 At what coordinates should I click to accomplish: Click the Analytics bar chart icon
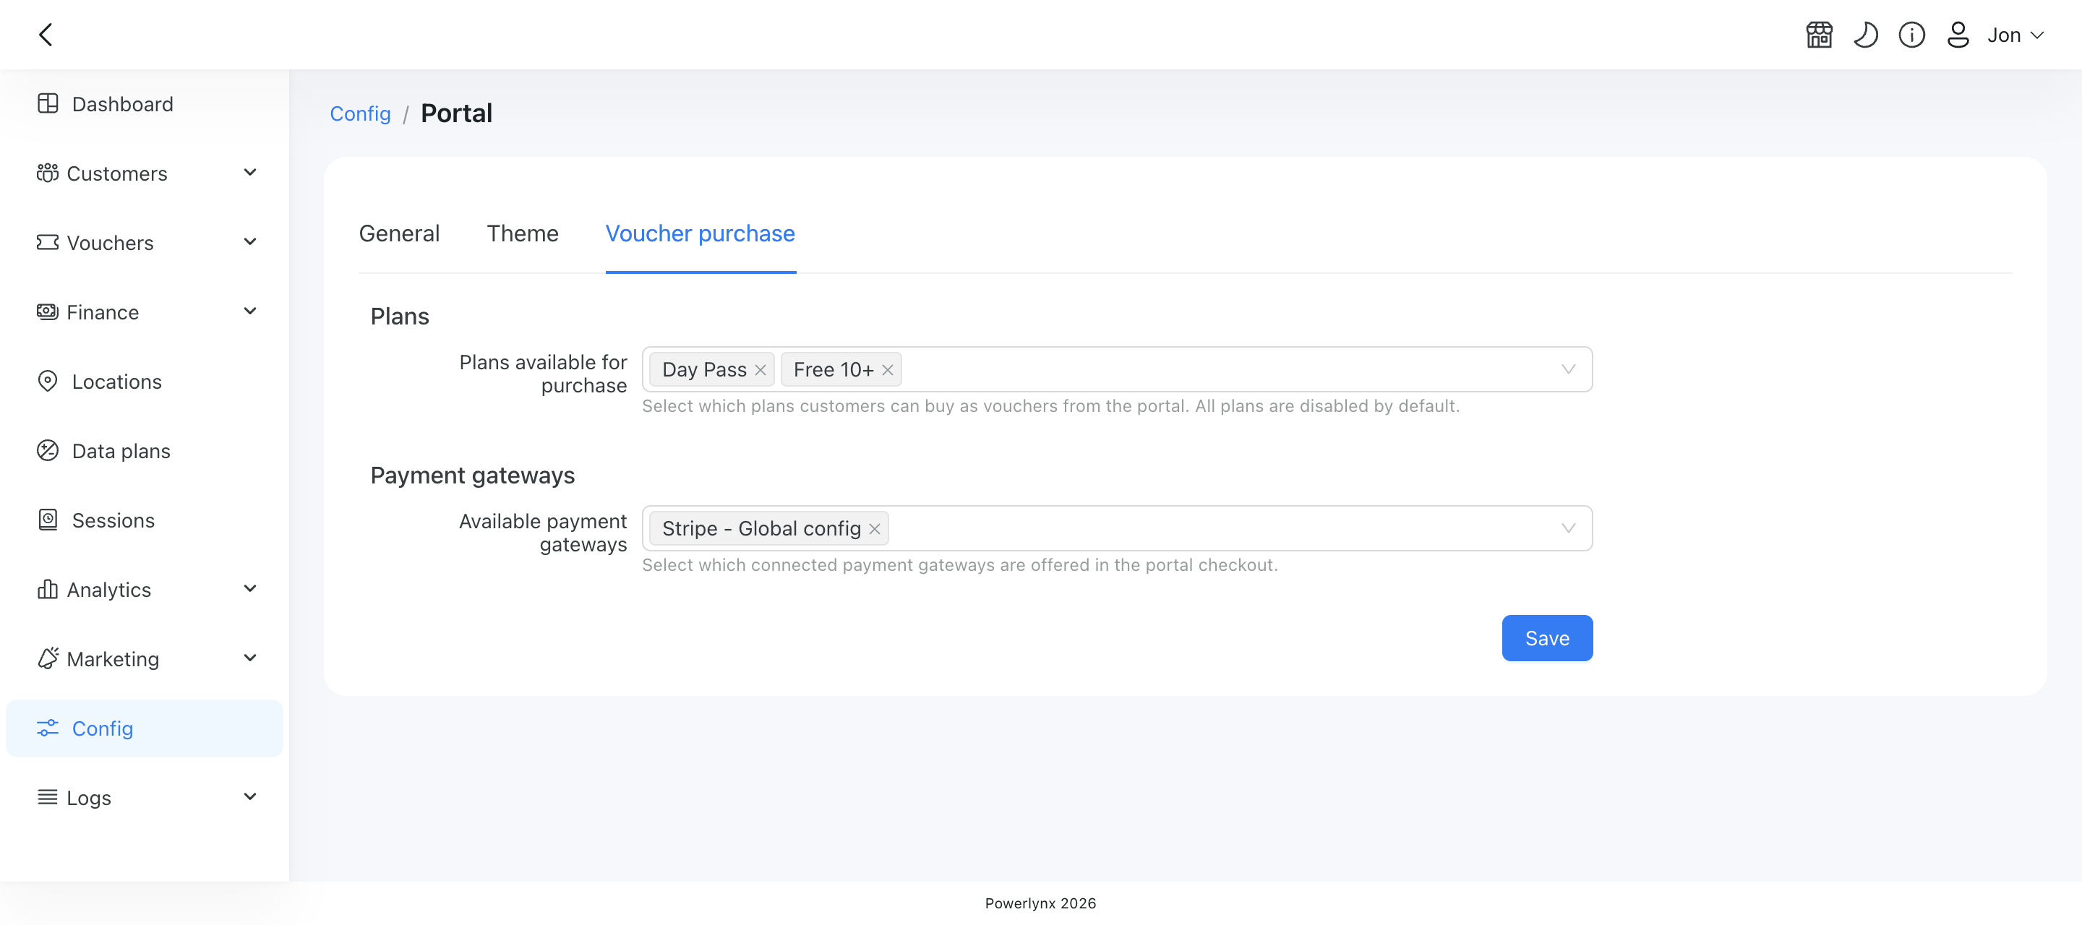pos(48,590)
